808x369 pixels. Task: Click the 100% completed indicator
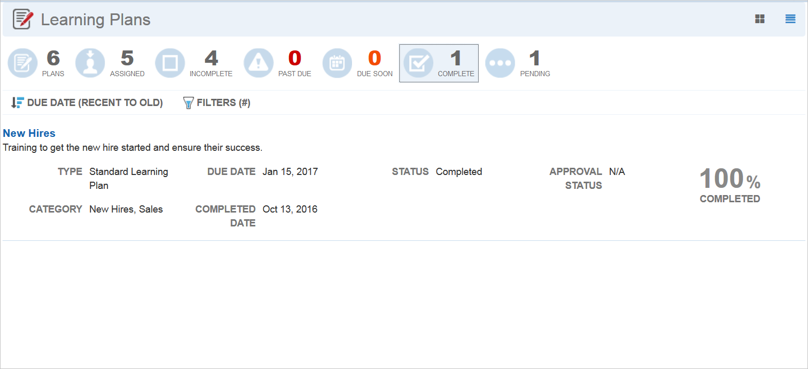pyautogui.click(x=730, y=185)
